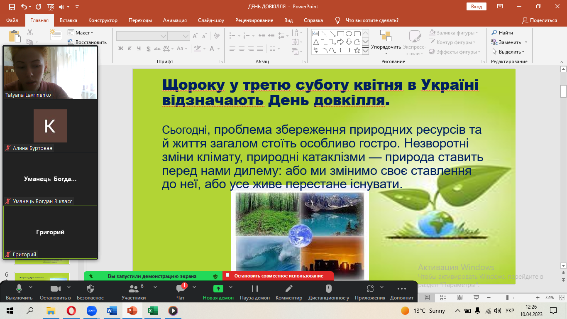This screenshot has height=319, width=567.
Task: Click the Save icon in title bar
Action: pyautogui.click(x=12, y=7)
